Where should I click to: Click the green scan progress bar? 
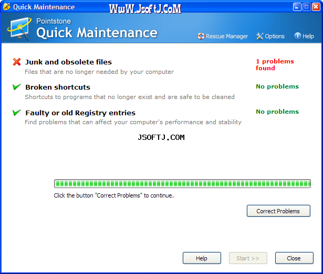pyautogui.click(x=182, y=183)
